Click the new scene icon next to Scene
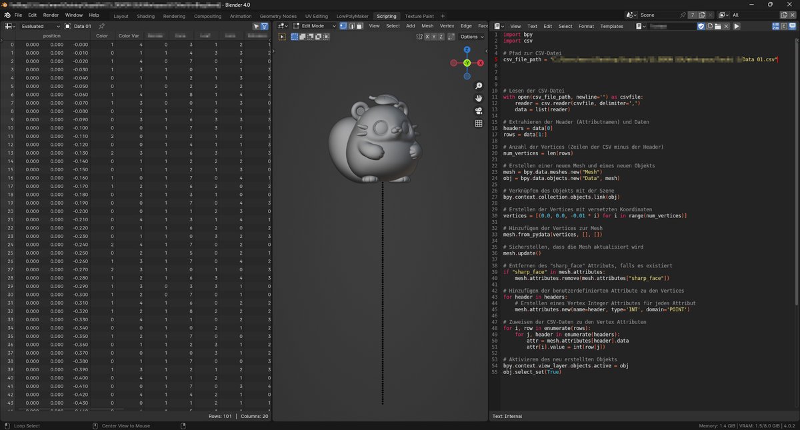This screenshot has height=430, width=800. 701,15
